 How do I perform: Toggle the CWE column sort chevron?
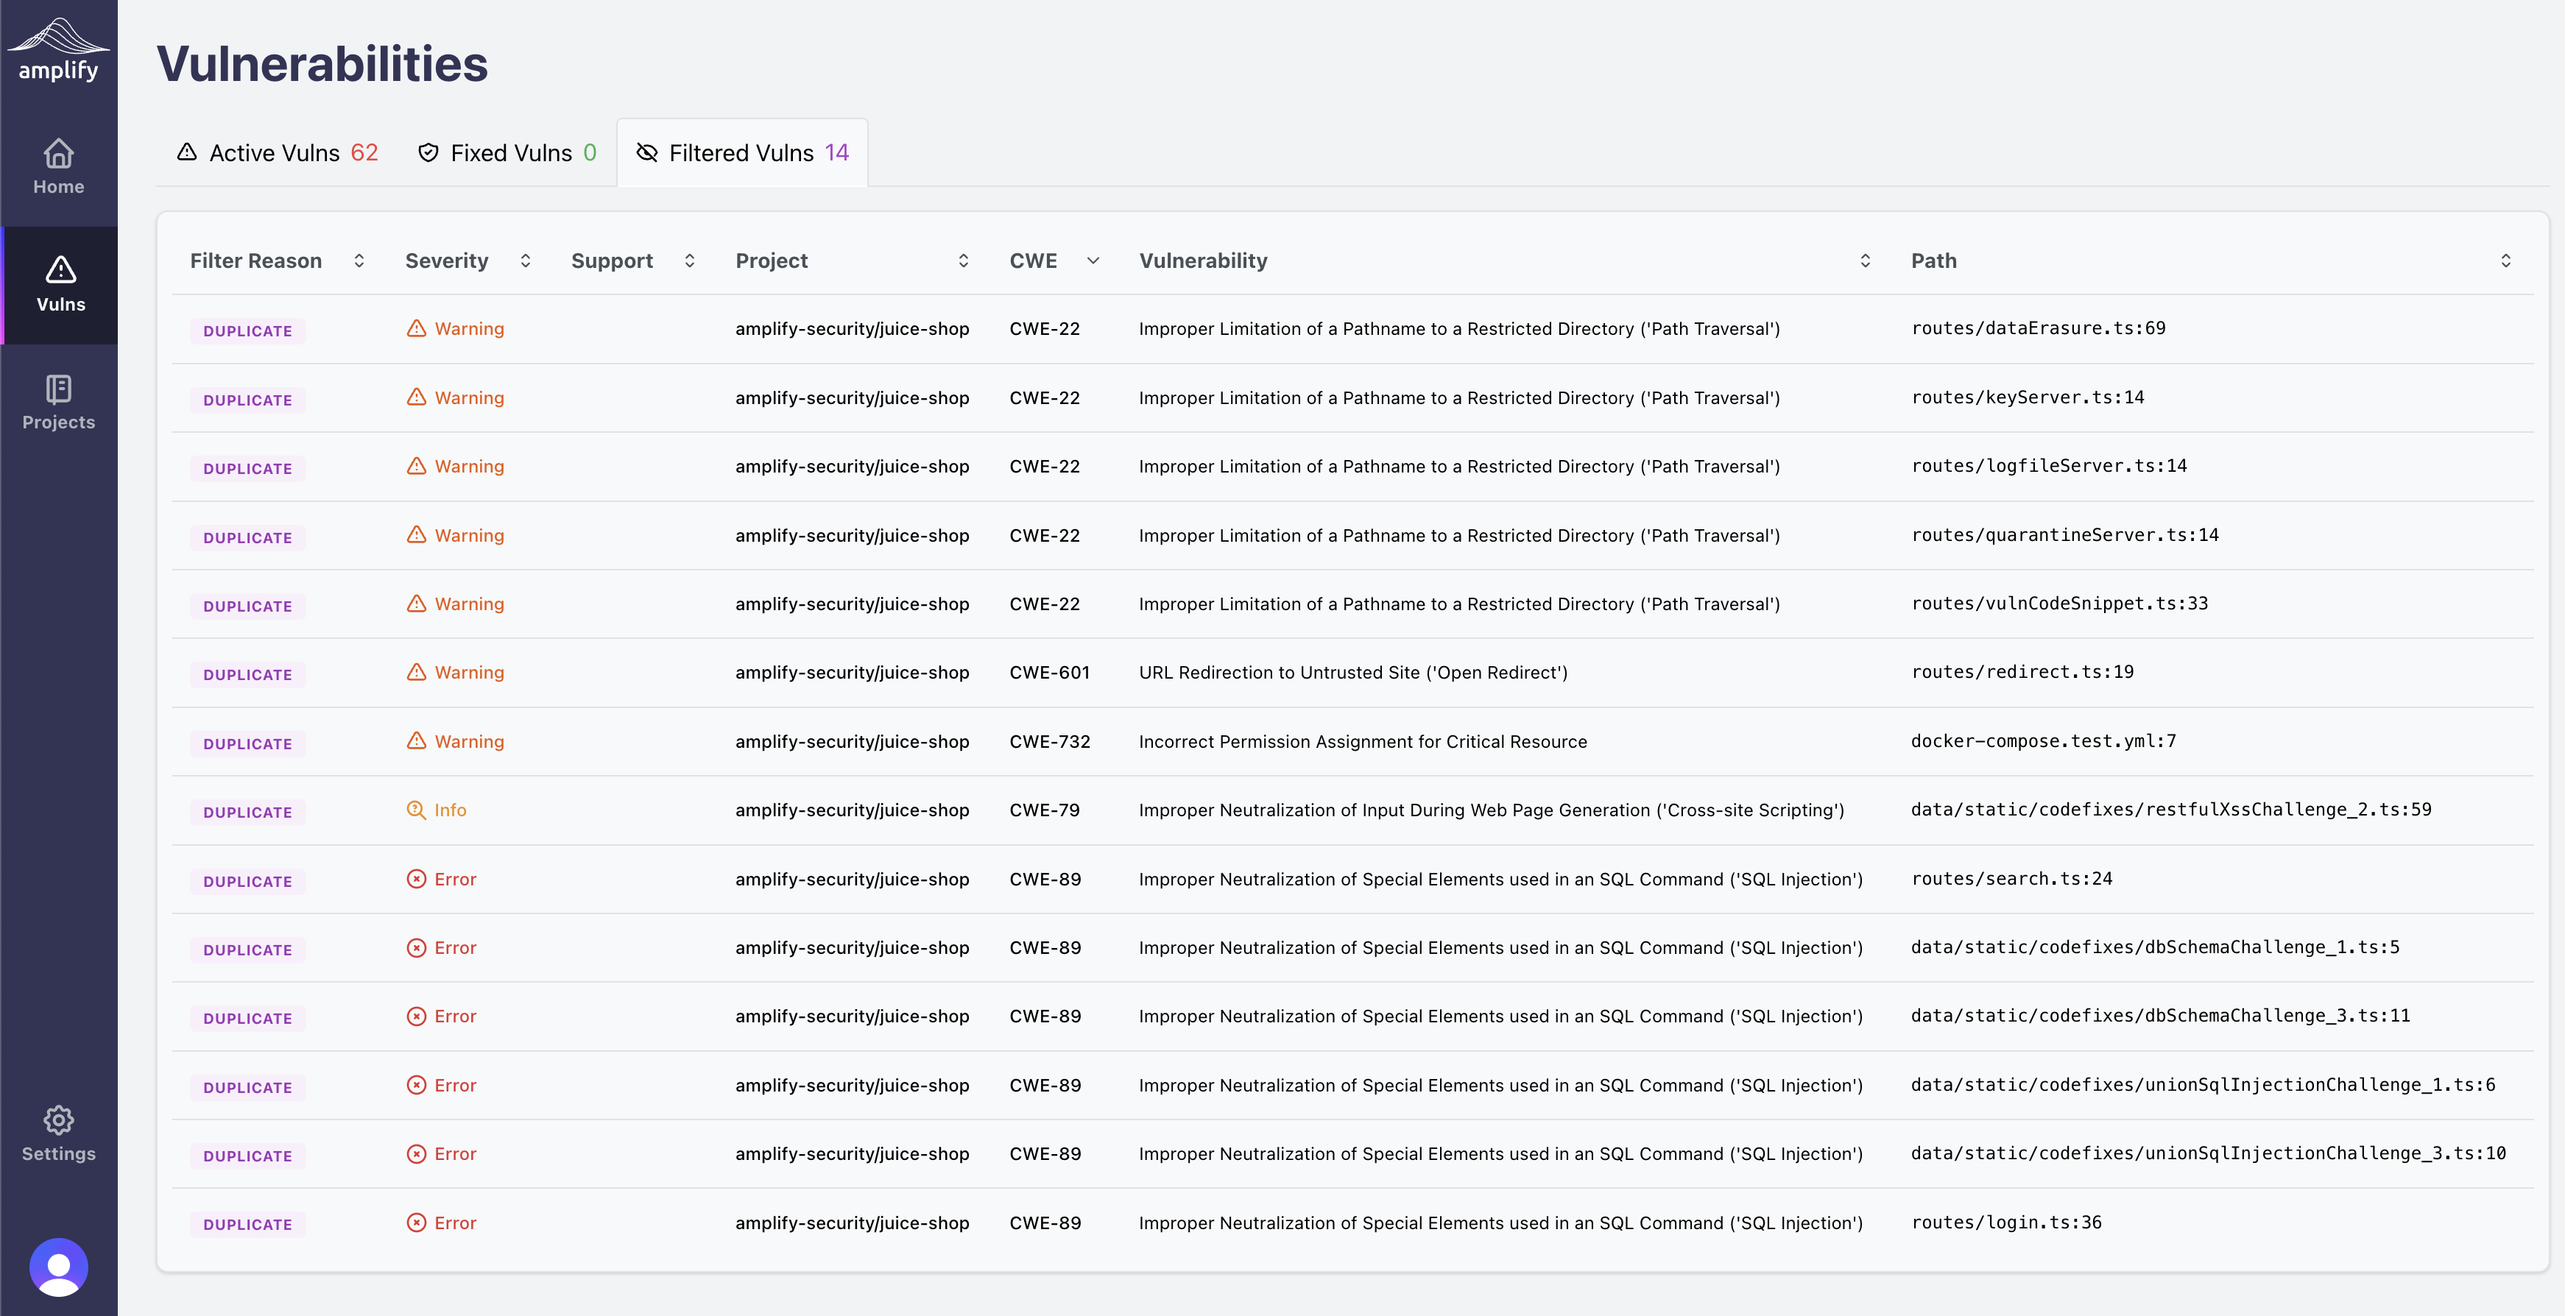pos(1093,261)
